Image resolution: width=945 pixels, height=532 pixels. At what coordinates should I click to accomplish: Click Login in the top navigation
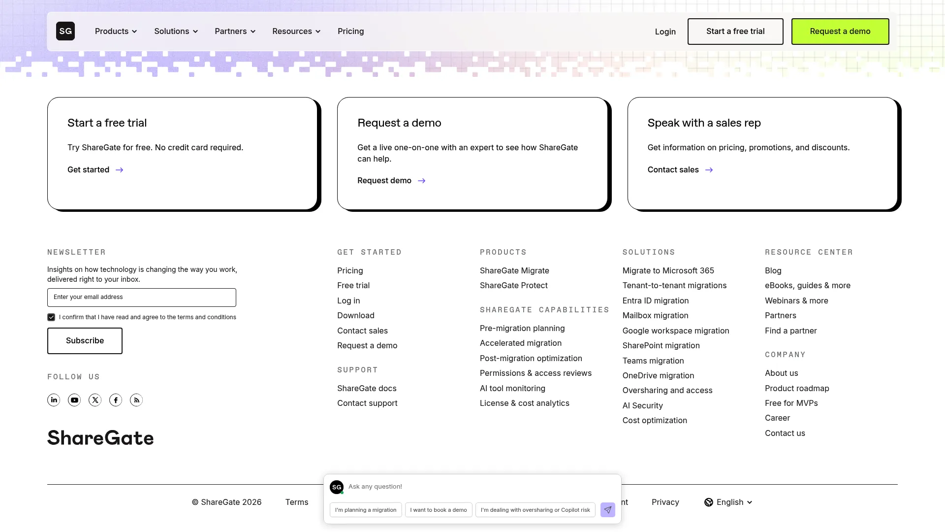(665, 32)
